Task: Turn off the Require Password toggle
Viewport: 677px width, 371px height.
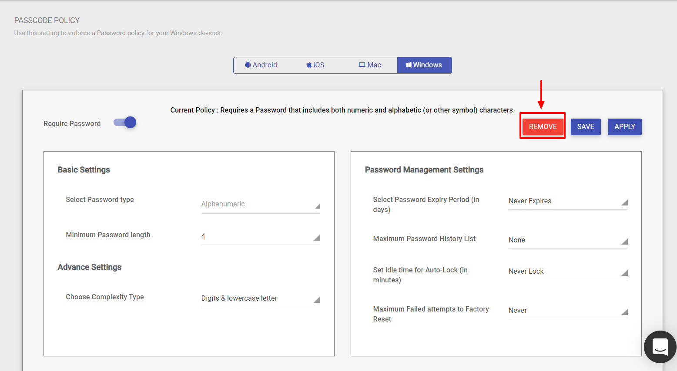Action: 125,123
